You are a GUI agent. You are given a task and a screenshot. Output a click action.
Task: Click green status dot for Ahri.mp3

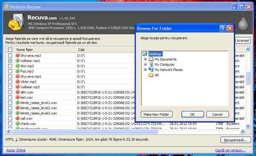(x=17, y=66)
